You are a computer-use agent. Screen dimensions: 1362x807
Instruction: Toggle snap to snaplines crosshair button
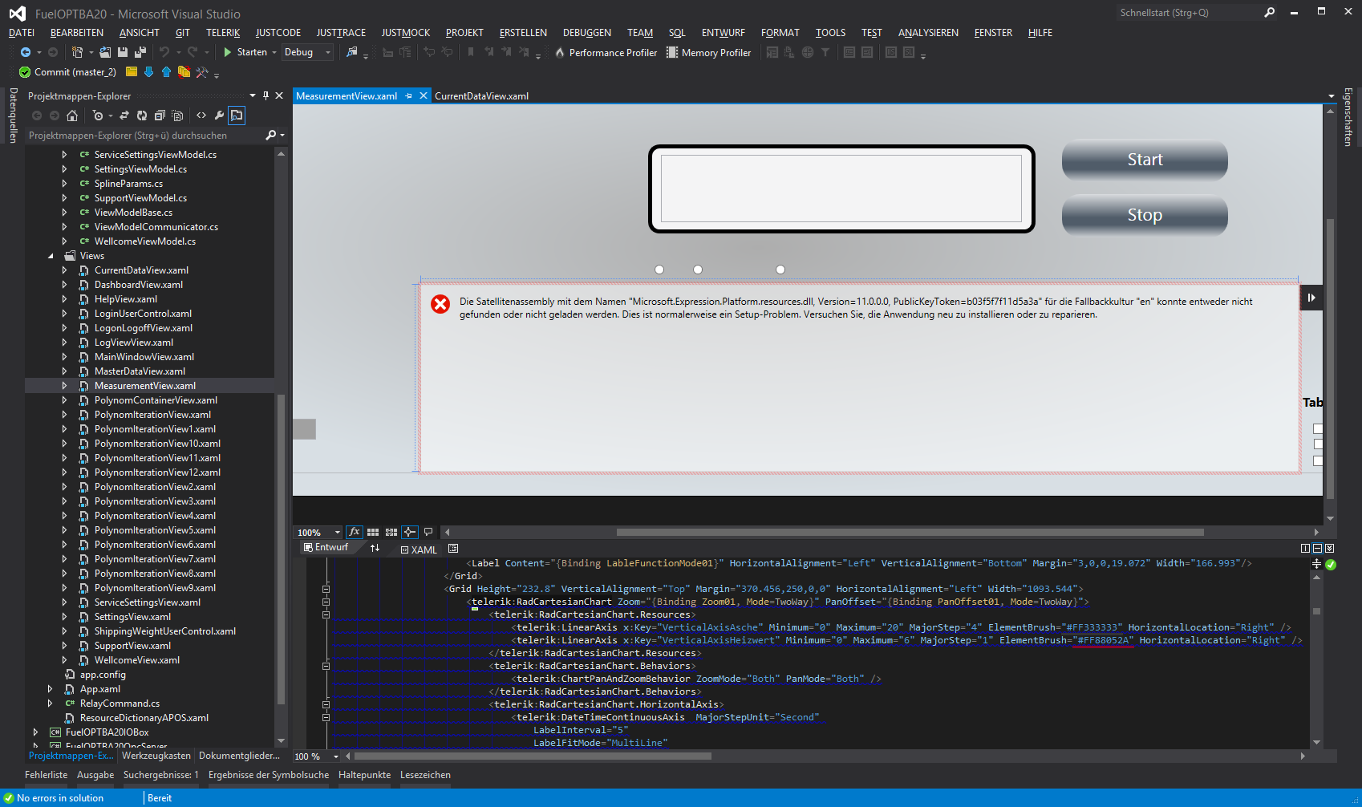click(410, 532)
